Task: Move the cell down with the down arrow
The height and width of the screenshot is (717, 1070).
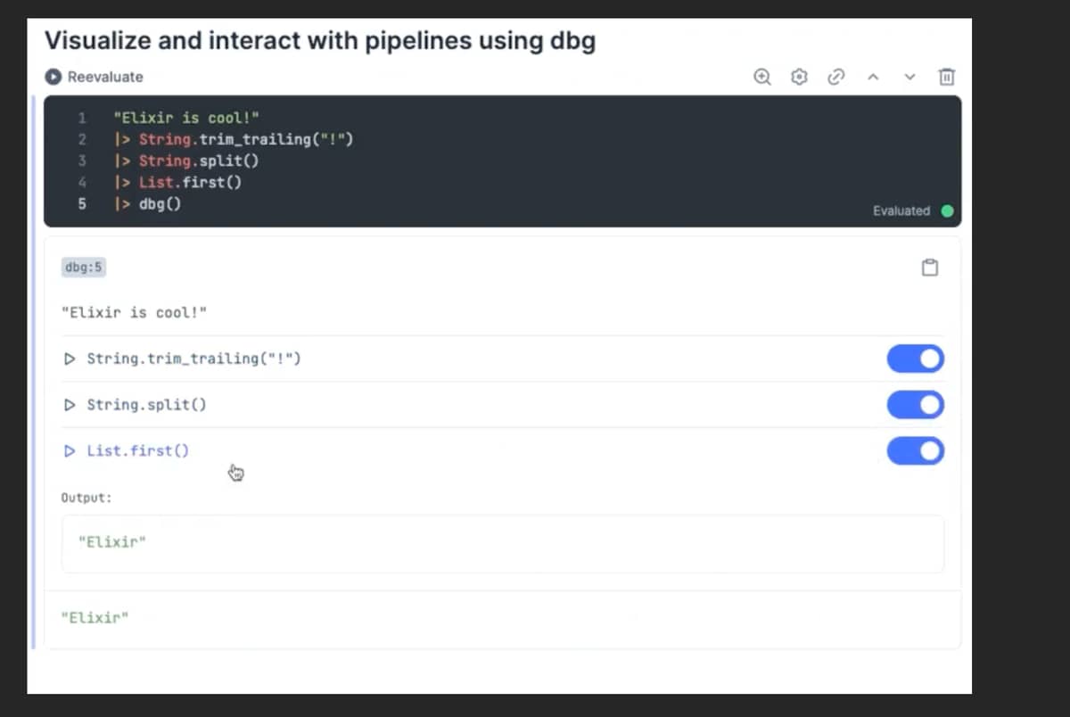Action: coord(909,77)
